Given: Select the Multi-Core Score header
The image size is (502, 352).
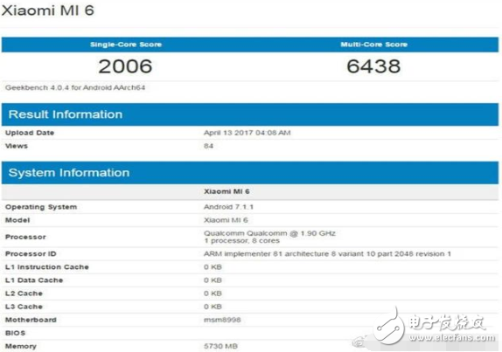Looking at the screenshot, I should pyautogui.click(x=374, y=45).
